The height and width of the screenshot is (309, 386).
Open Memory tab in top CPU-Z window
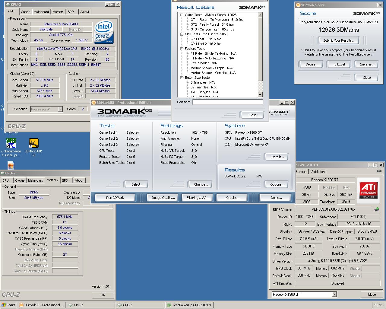point(58,12)
